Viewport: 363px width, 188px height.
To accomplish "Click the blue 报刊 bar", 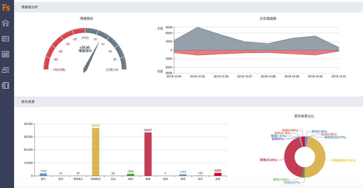I will 43,174.
